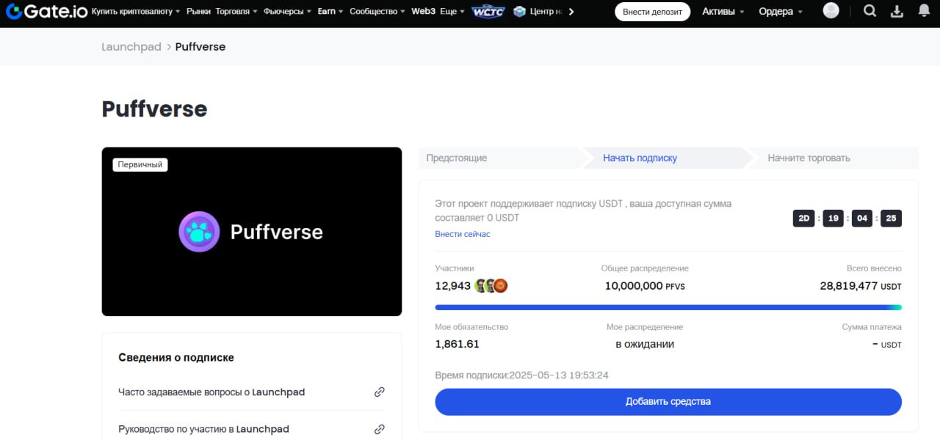
Task: Expand the Earn dropdown
Action: point(330,12)
